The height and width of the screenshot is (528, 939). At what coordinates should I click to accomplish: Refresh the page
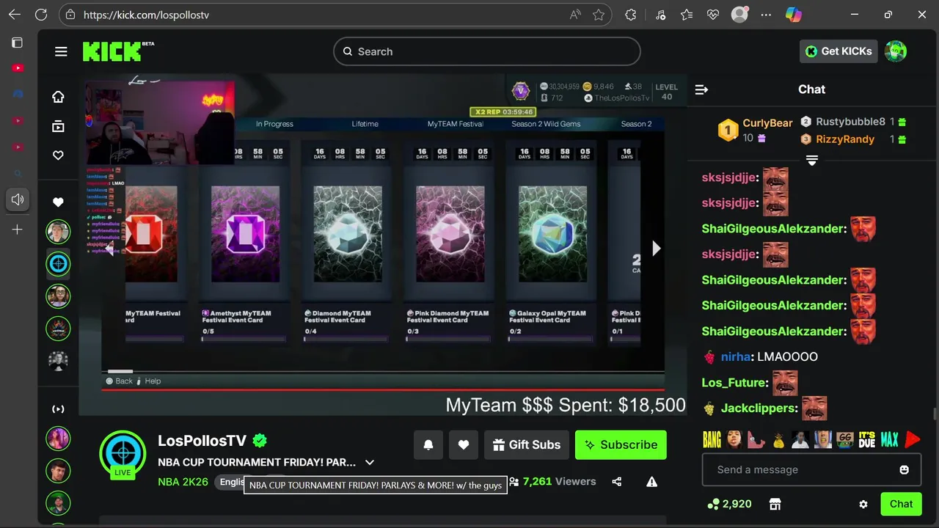point(41,15)
